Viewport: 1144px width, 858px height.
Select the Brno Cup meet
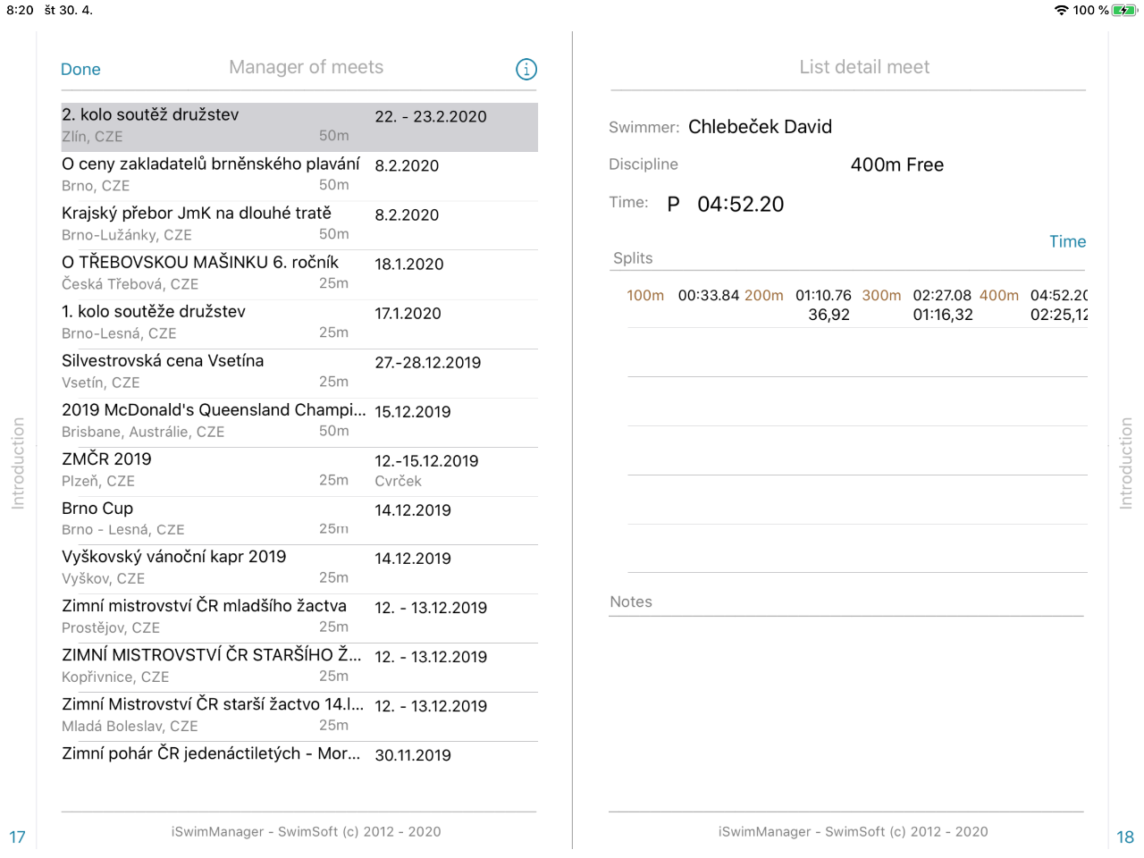(299, 518)
